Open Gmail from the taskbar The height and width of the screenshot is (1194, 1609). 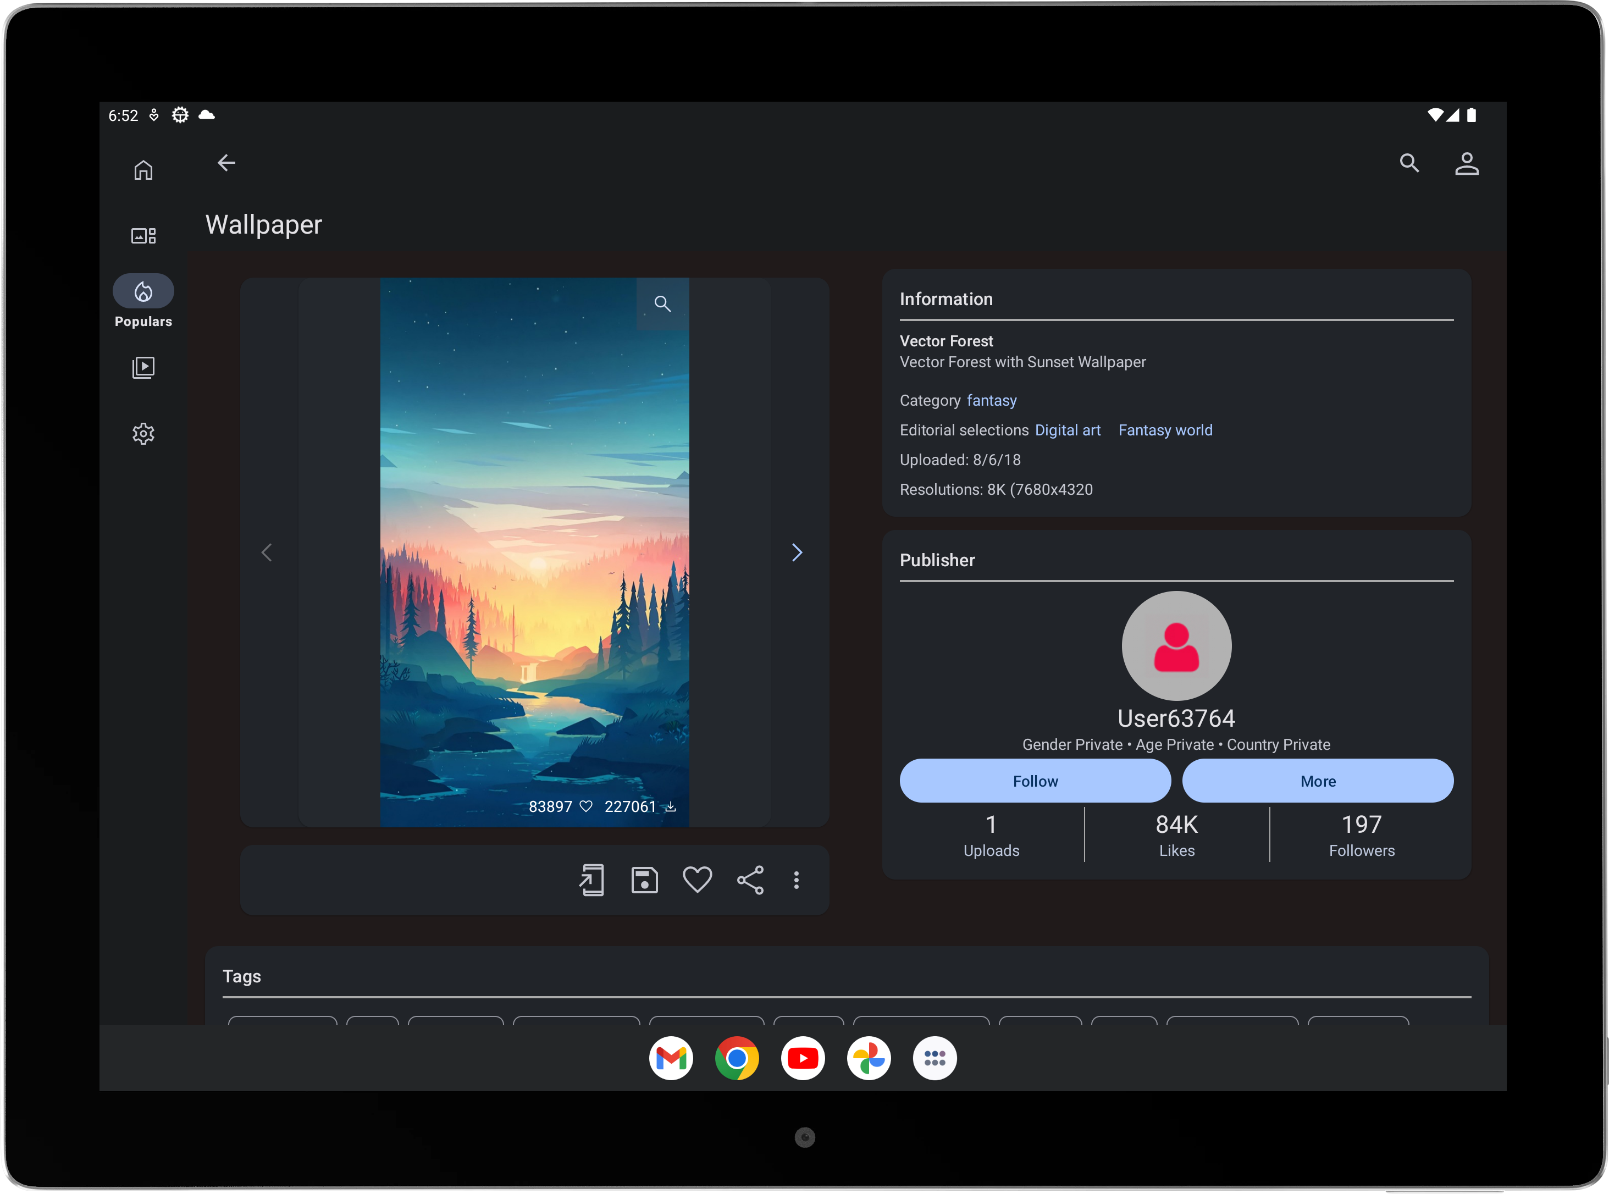pos(670,1058)
